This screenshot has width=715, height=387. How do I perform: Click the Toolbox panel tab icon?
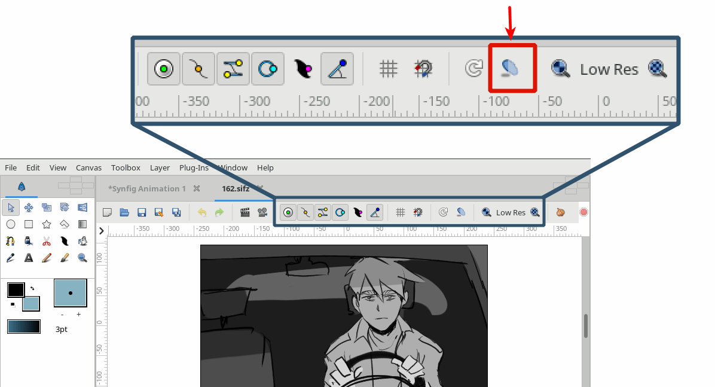pyautogui.click(x=22, y=186)
